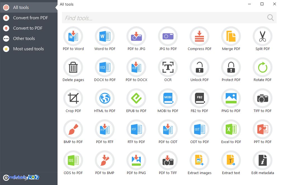This screenshot has height=185, width=281.
Task: Launch the Split PDF scissors tool
Action: pyautogui.click(x=263, y=36)
